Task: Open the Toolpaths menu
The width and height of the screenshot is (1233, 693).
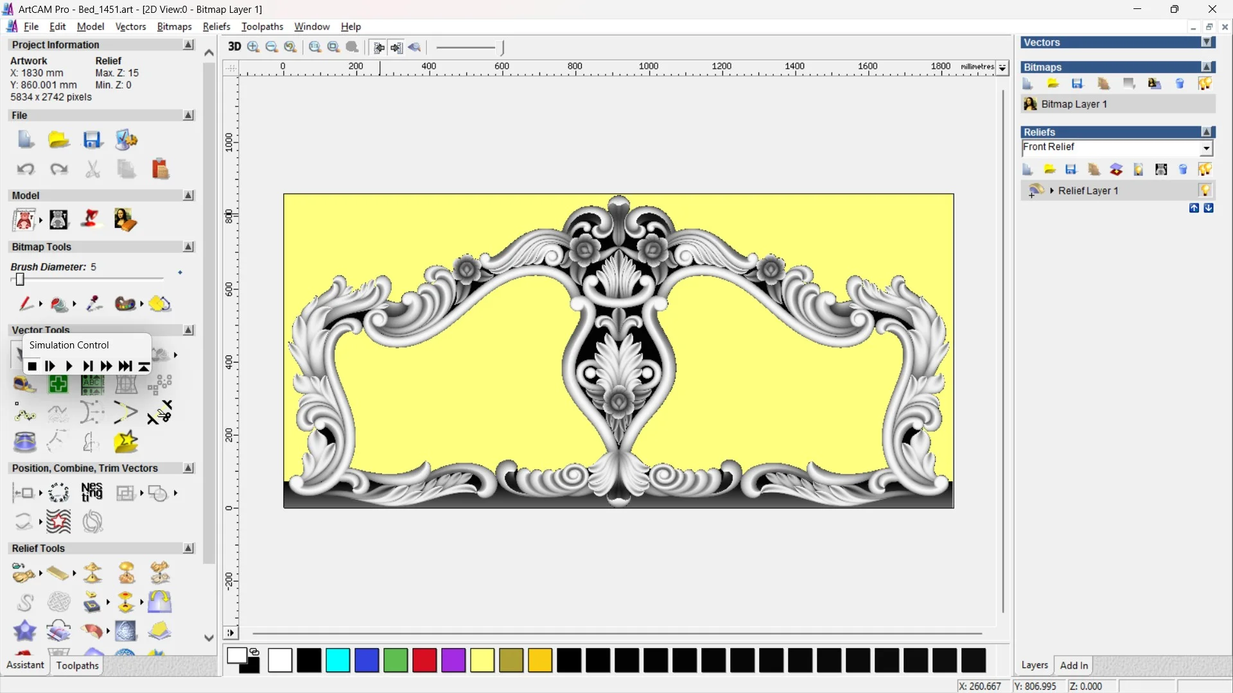Action: tap(262, 26)
